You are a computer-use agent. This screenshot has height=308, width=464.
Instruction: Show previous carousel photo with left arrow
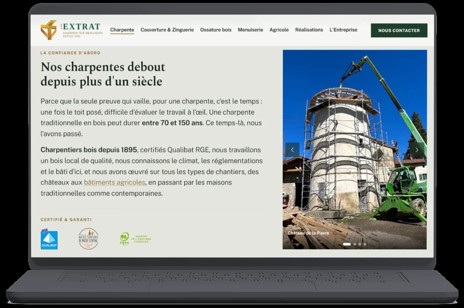coord(292,150)
